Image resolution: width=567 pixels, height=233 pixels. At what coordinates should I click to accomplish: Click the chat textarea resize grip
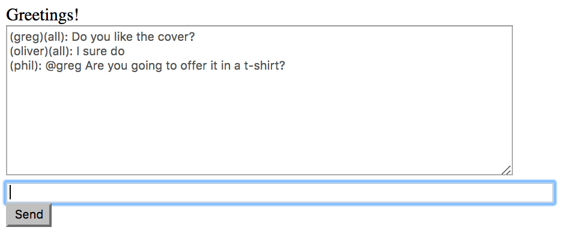point(506,170)
